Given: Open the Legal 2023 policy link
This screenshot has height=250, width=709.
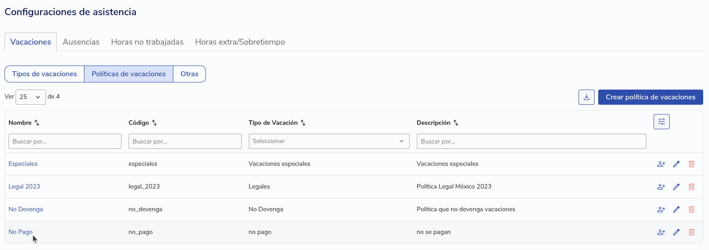Looking at the screenshot, I should point(24,187).
